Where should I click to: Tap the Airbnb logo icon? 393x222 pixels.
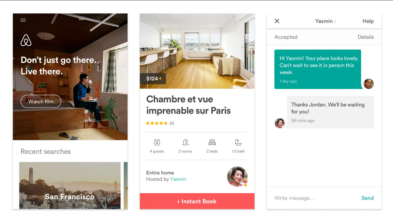(x=26, y=40)
